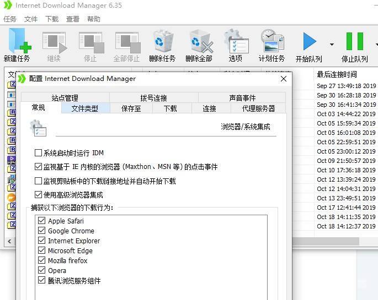This screenshot has height=300, width=378.
Task: Select the row dated Oct 17 12:41:44 2019
Action: point(347,208)
